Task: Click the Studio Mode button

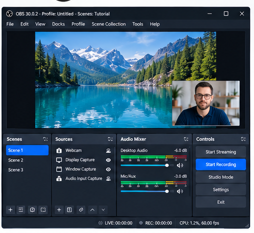Action: (220, 177)
